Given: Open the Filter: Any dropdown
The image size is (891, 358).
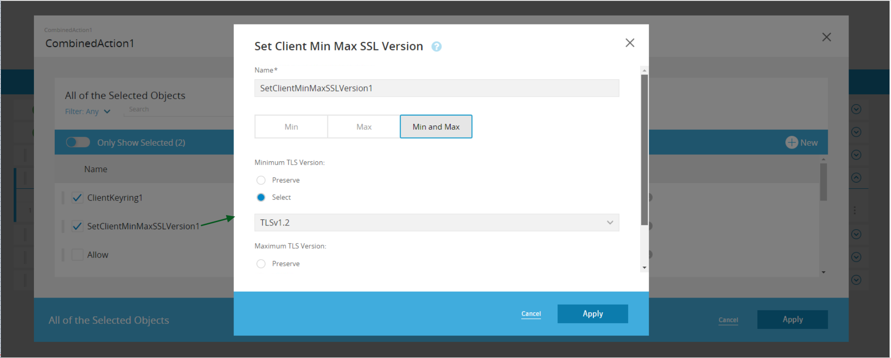Looking at the screenshot, I should click(x=88, y=112).
